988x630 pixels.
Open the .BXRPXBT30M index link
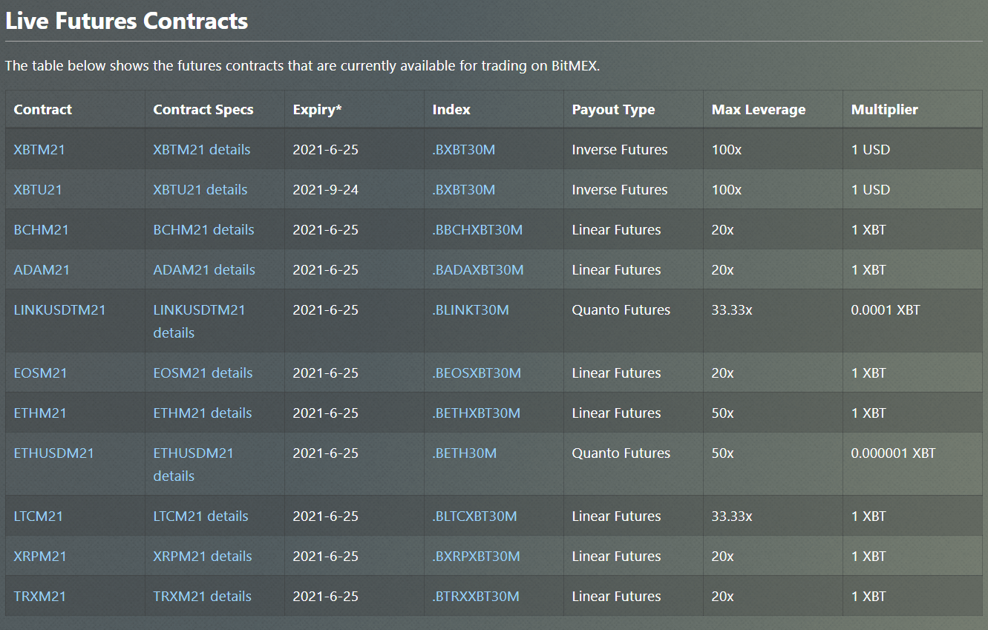[476, 557]
